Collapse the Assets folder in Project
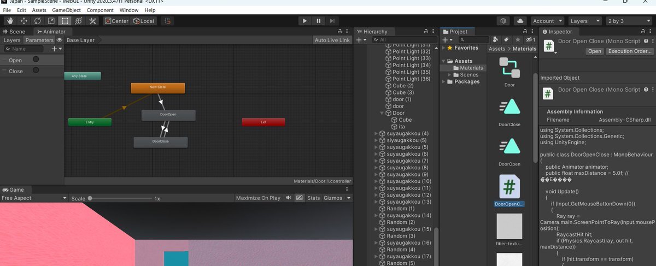 (443, 61)
